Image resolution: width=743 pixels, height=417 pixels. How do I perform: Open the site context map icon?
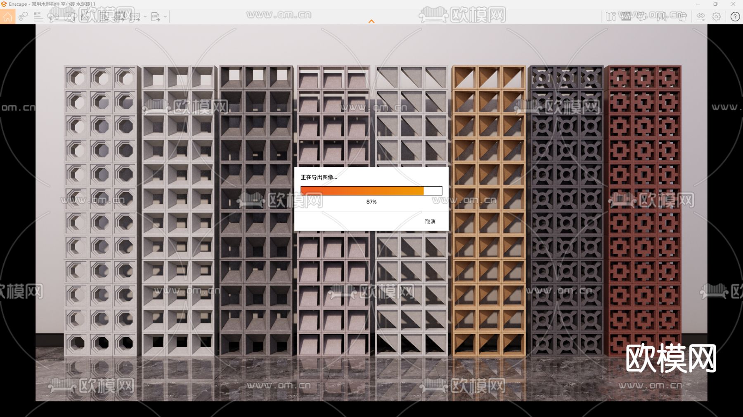[x=610, y=16]
